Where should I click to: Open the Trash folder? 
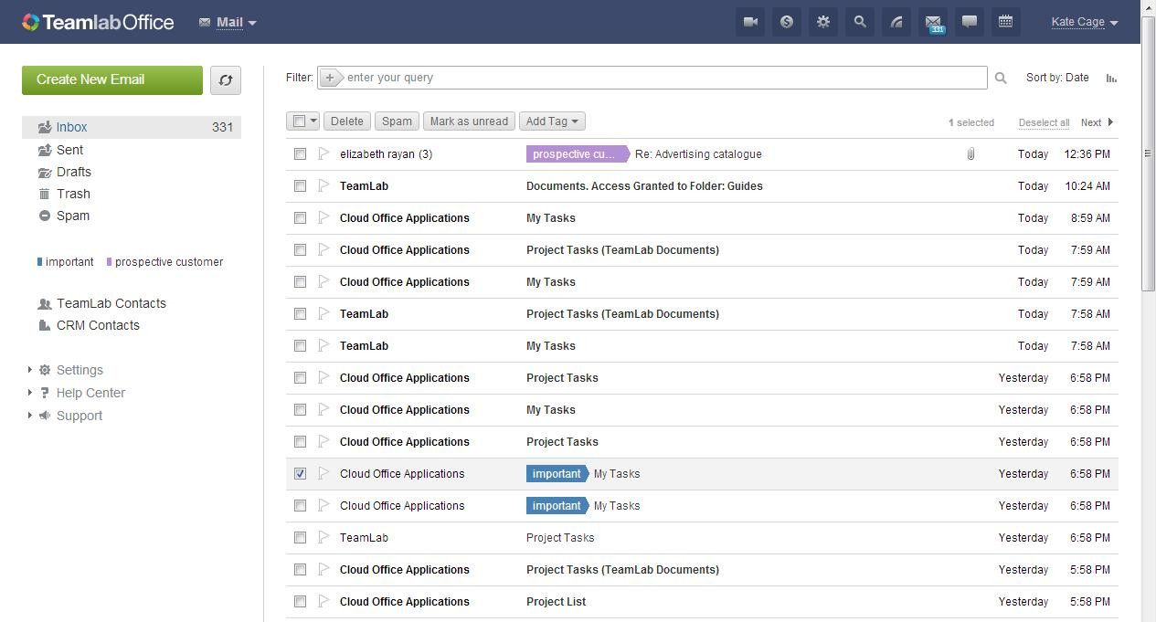(x=73, y=194)
